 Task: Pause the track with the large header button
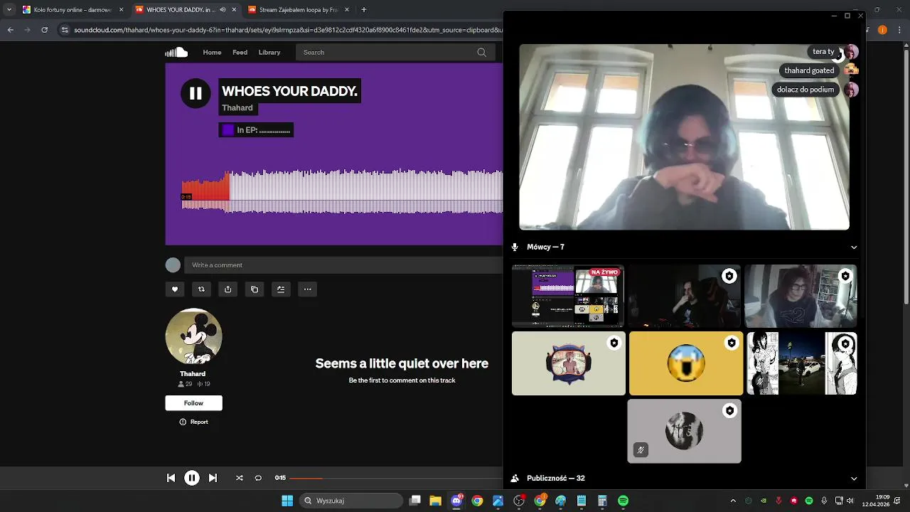click(196, 93)
